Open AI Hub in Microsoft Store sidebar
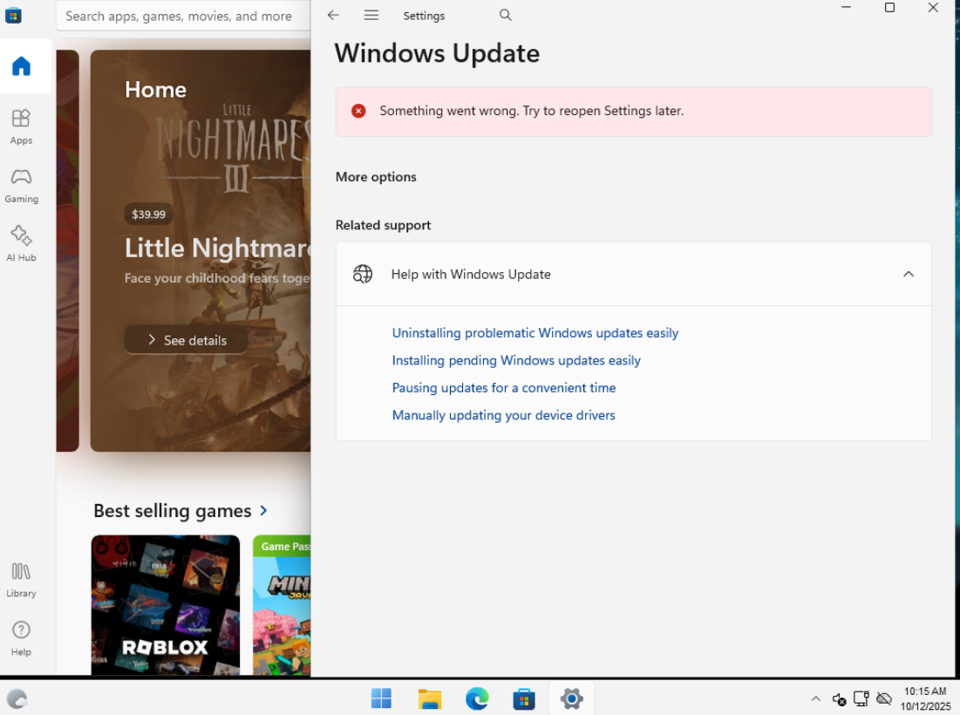This screenshot has height=715, width=960. pos(22,243)
